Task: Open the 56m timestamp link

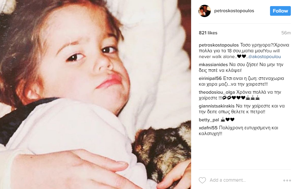Action: [x=286, y=33]
